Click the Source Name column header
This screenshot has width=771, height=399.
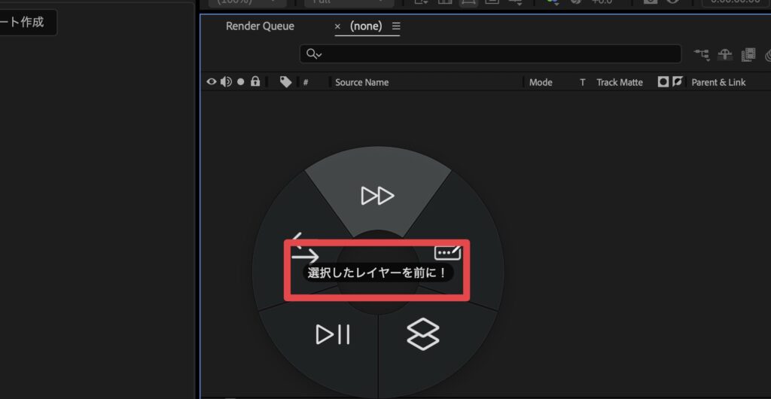[362, 83]
